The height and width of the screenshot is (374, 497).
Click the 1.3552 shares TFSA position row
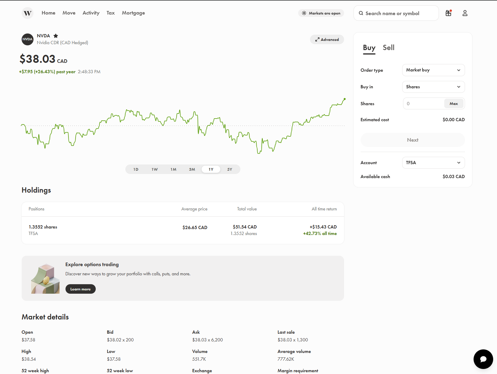[183, 230]
